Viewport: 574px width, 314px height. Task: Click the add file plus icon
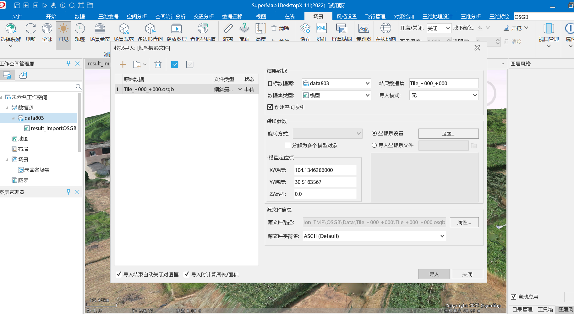tap(123, 64)
